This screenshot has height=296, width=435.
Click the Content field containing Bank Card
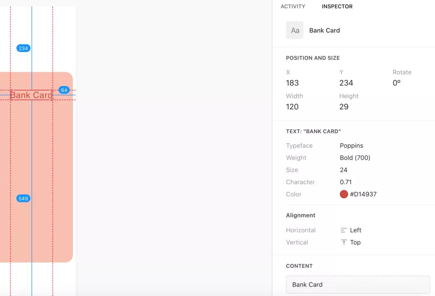358,285
